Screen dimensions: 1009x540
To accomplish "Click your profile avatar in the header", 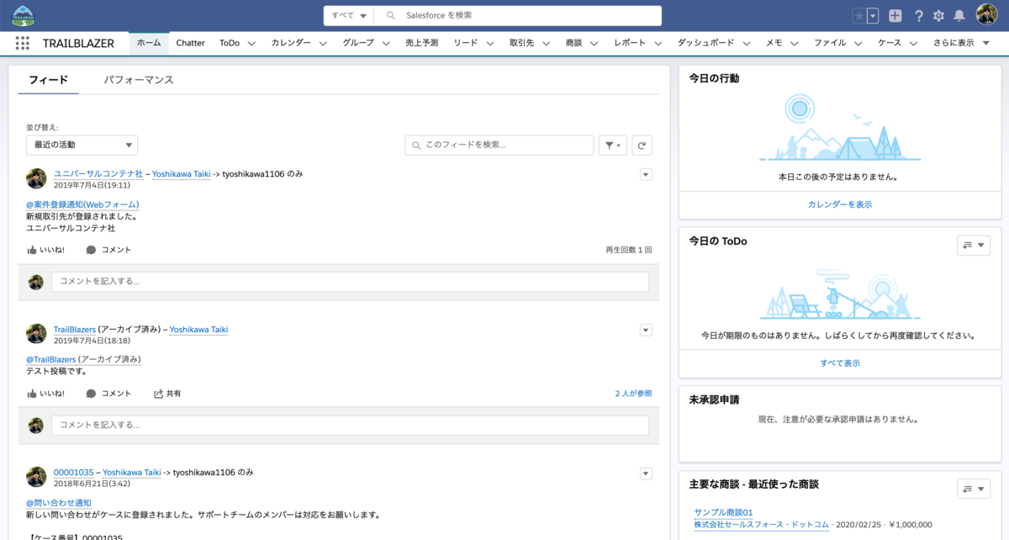I will (x=987, y=13).
